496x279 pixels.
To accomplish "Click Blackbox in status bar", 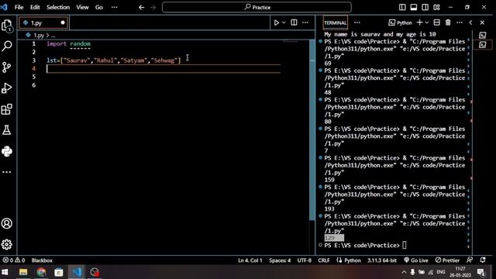I will click(x=42, y=260).
